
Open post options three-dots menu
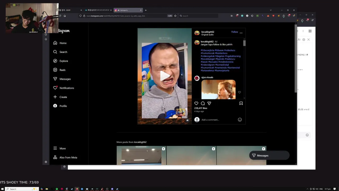point(241,33)
